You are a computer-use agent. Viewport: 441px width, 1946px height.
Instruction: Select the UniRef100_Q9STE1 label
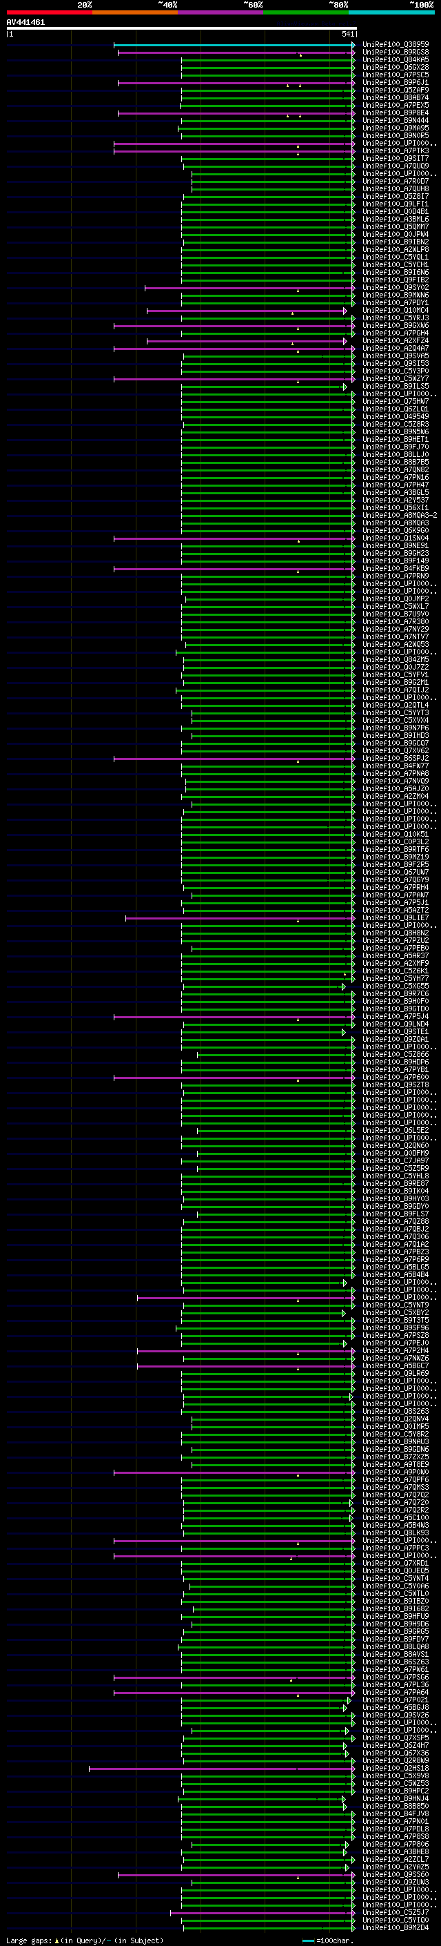pos(396,1032)
